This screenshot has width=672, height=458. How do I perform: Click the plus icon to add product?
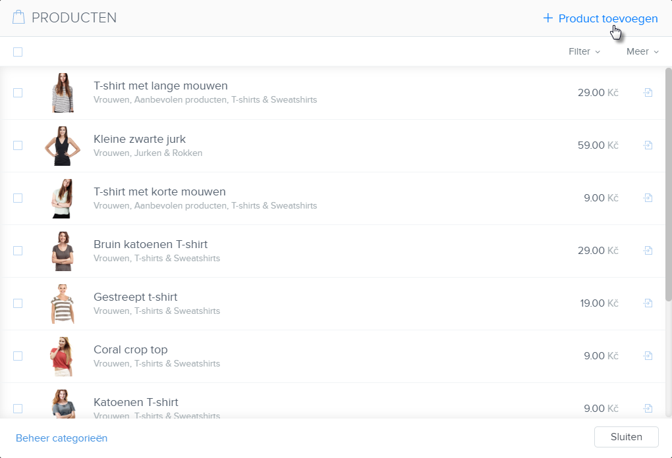(547, 18)
